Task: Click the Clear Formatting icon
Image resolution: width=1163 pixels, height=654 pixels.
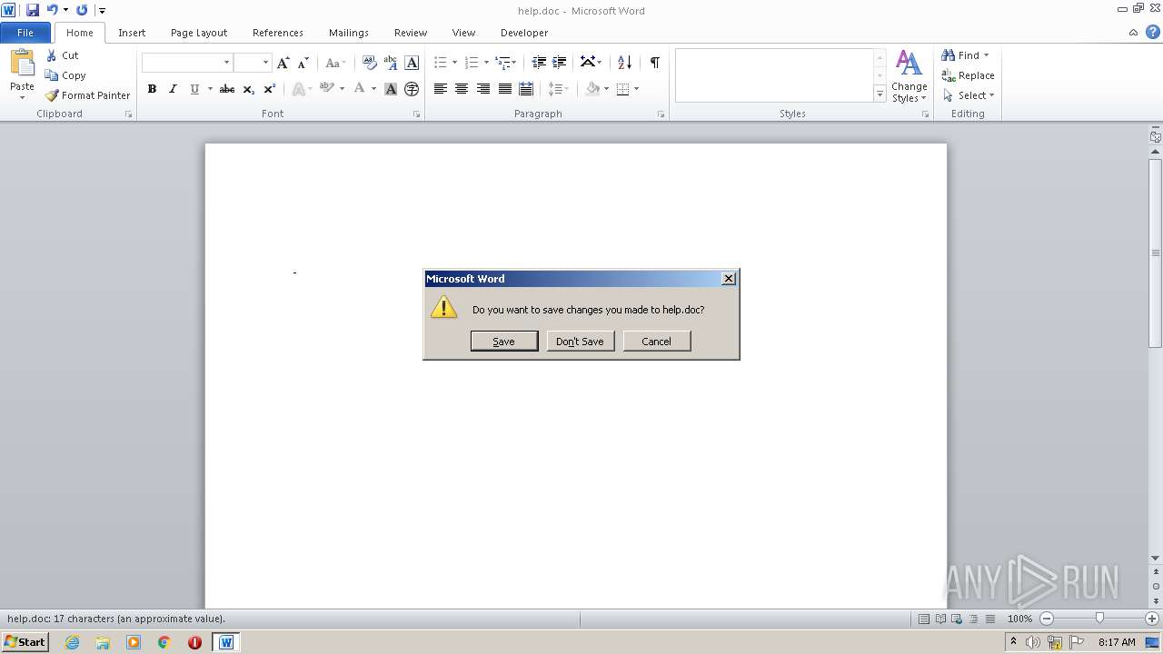Action: pyautogui.click(x=370, y=63)
